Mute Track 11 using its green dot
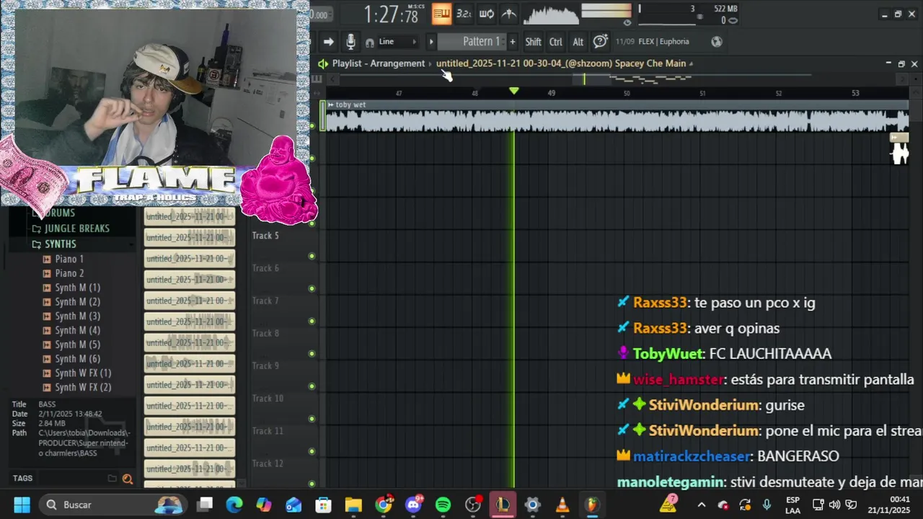Viewport: 923px width, 519px height. pyautogui.click(x=312, y=451)
